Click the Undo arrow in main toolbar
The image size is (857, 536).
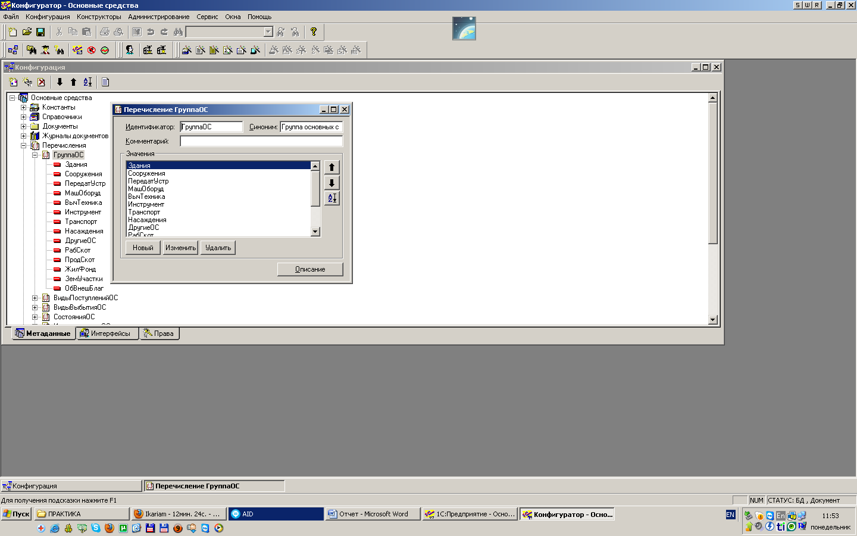pos(151,32)
